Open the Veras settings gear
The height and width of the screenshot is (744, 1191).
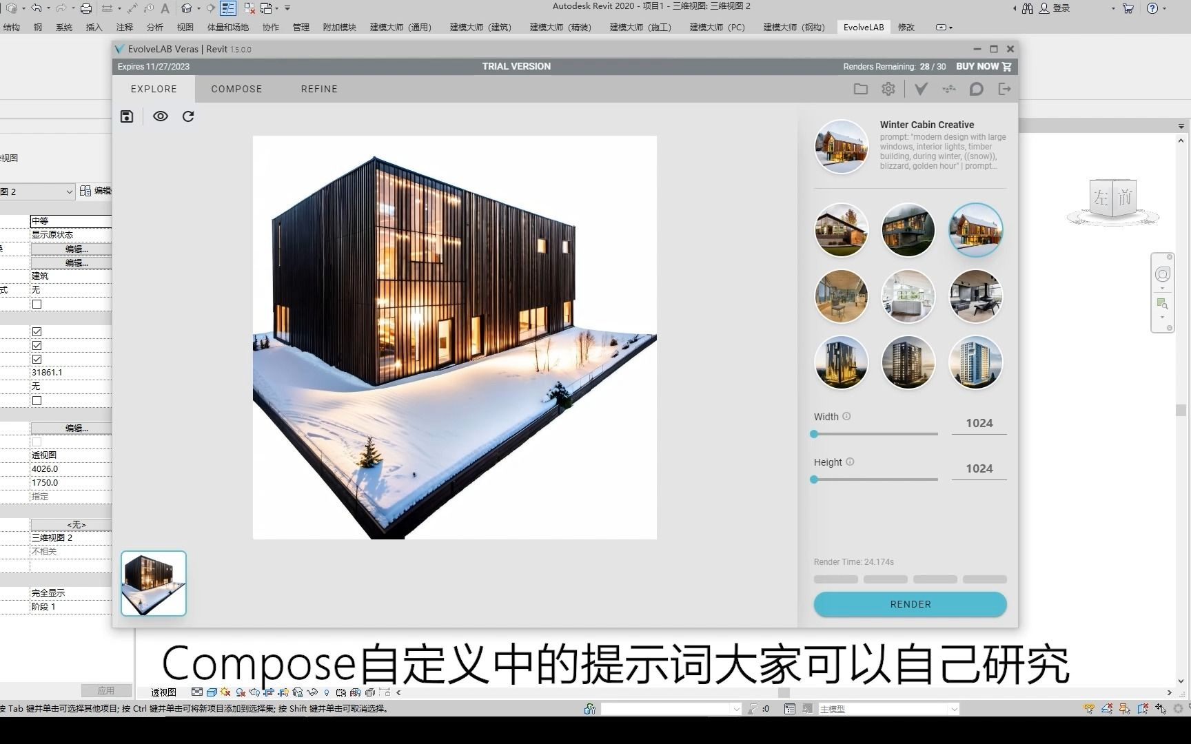coord(888,89)
